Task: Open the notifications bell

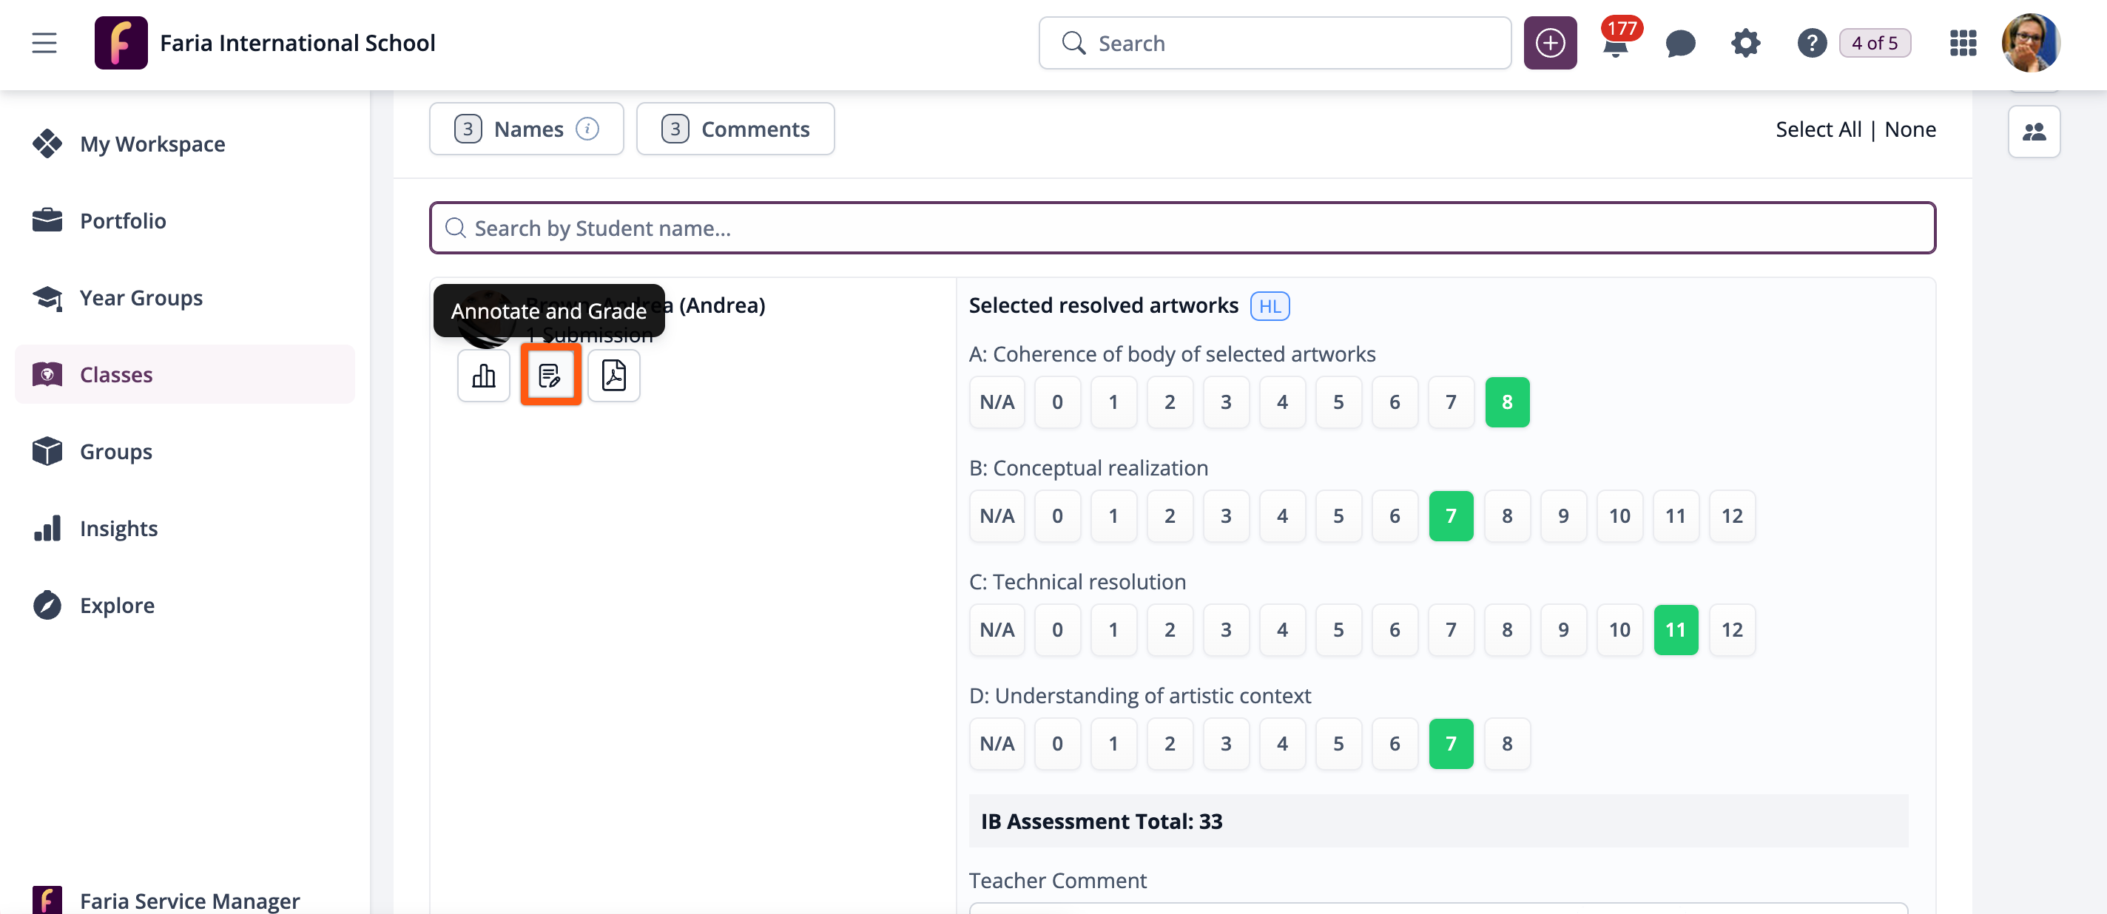Action: coord(1614,44)
